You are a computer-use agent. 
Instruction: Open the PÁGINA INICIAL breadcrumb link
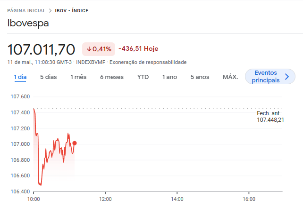26,10
